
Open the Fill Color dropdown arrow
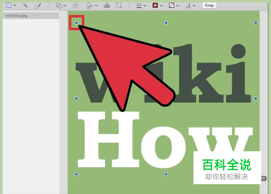pos(177,5)
